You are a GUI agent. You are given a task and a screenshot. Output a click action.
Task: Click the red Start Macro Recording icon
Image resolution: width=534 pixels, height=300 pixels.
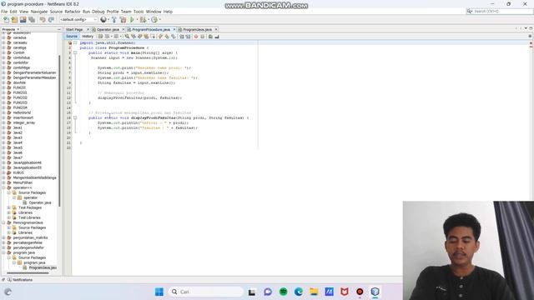pos(196,37)
